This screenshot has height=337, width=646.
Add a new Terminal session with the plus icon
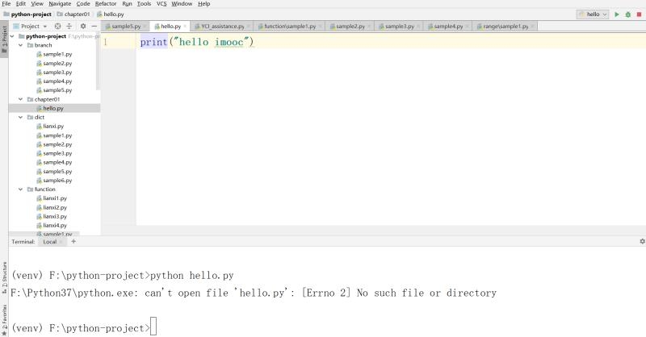[x=73, y=242]
